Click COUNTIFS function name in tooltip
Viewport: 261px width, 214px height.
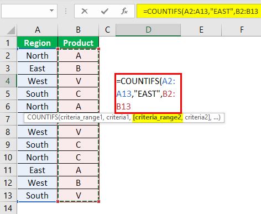(x=43, y=117)
